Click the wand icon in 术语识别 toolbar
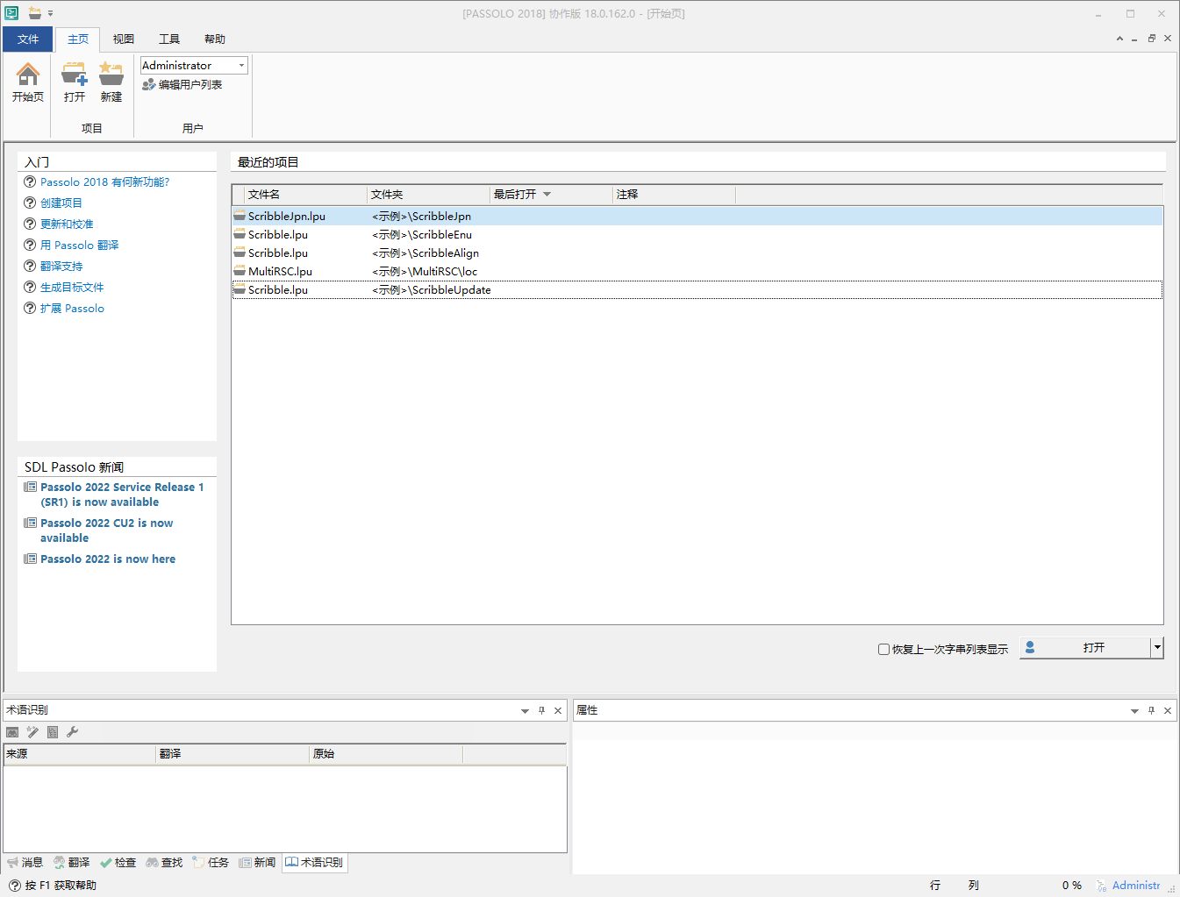 (32, 732)
